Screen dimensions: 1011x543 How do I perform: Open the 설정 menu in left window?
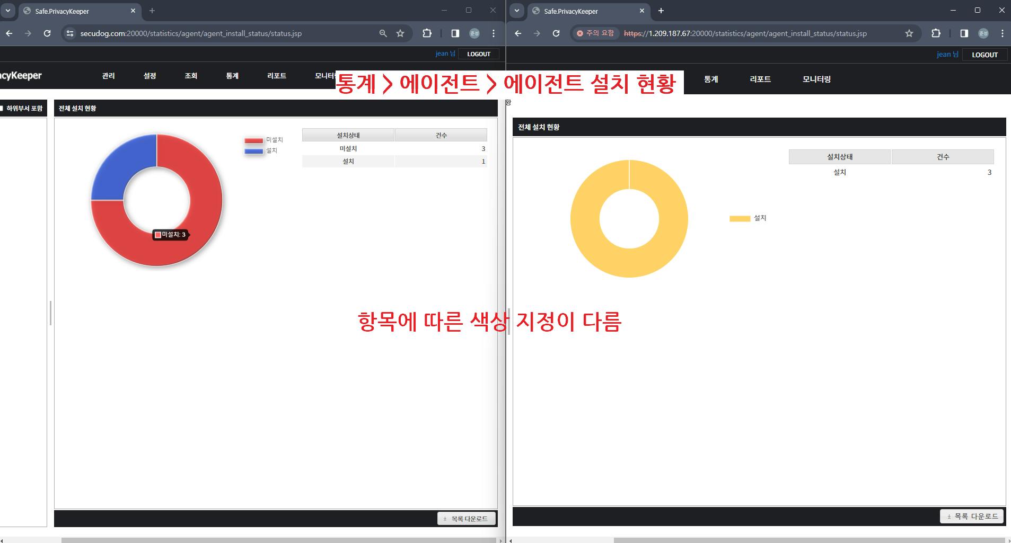pyautogui.click(x=150, y=76)
